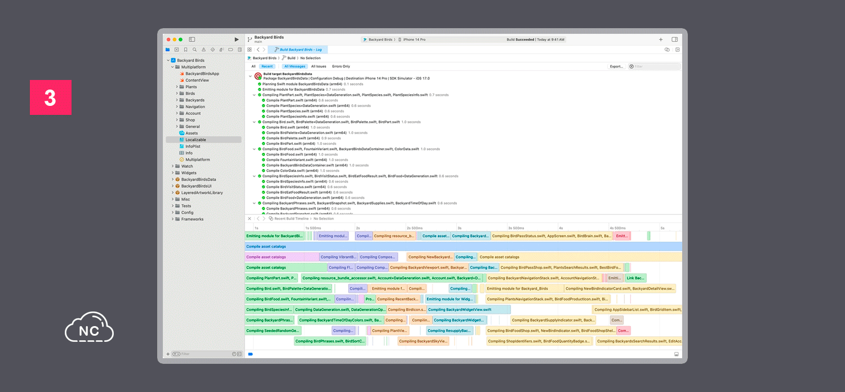Select the Errors Only filter

click(x=341, y=66)
